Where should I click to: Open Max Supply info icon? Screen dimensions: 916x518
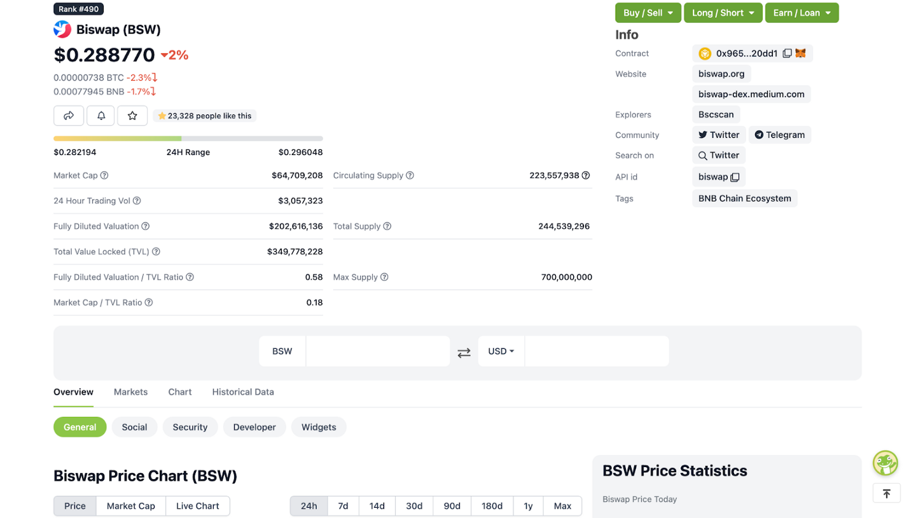[x=384, y=277]
